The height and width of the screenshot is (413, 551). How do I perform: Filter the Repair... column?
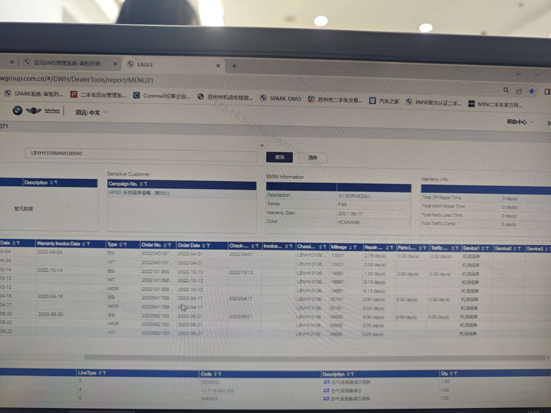[391, 247]
